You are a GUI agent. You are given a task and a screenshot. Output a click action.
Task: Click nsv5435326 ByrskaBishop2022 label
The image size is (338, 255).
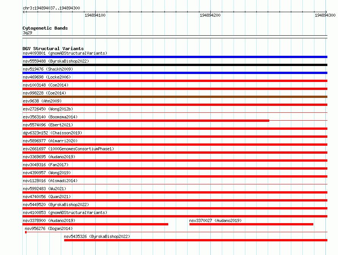pyautogui.click(x=97, y=236)
